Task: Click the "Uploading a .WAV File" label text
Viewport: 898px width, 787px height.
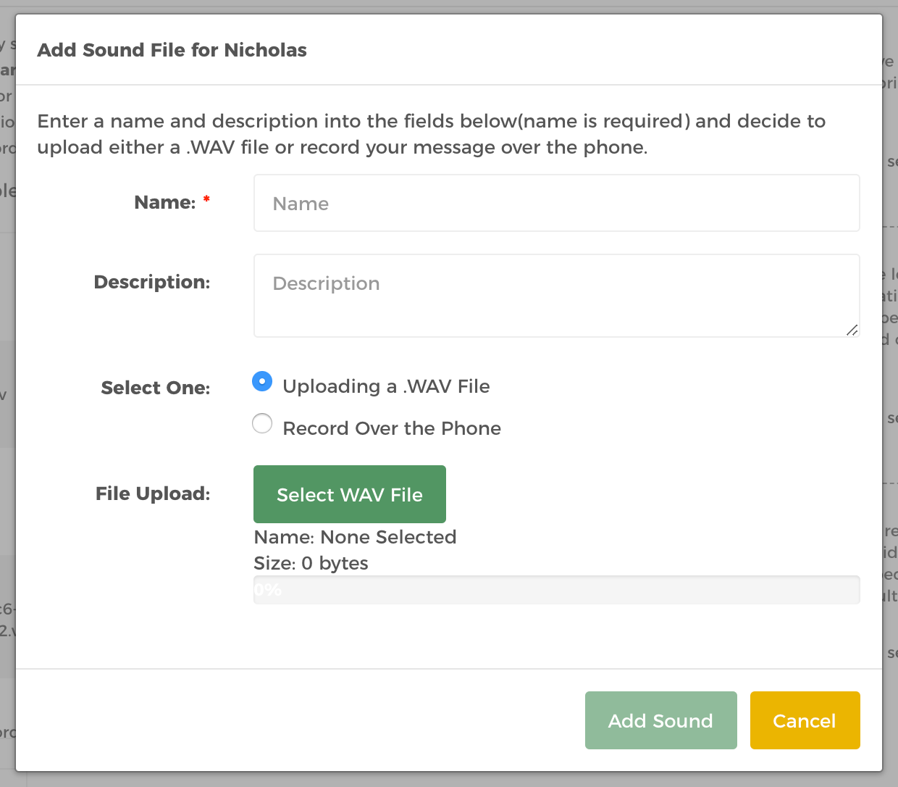Action: point(386,386)
